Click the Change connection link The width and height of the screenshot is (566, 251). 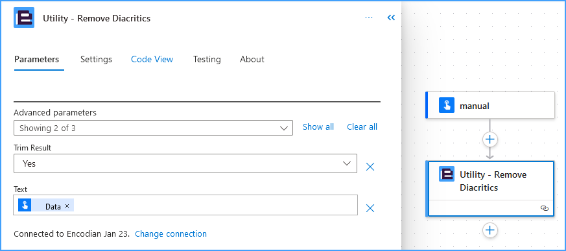[171, 233]
